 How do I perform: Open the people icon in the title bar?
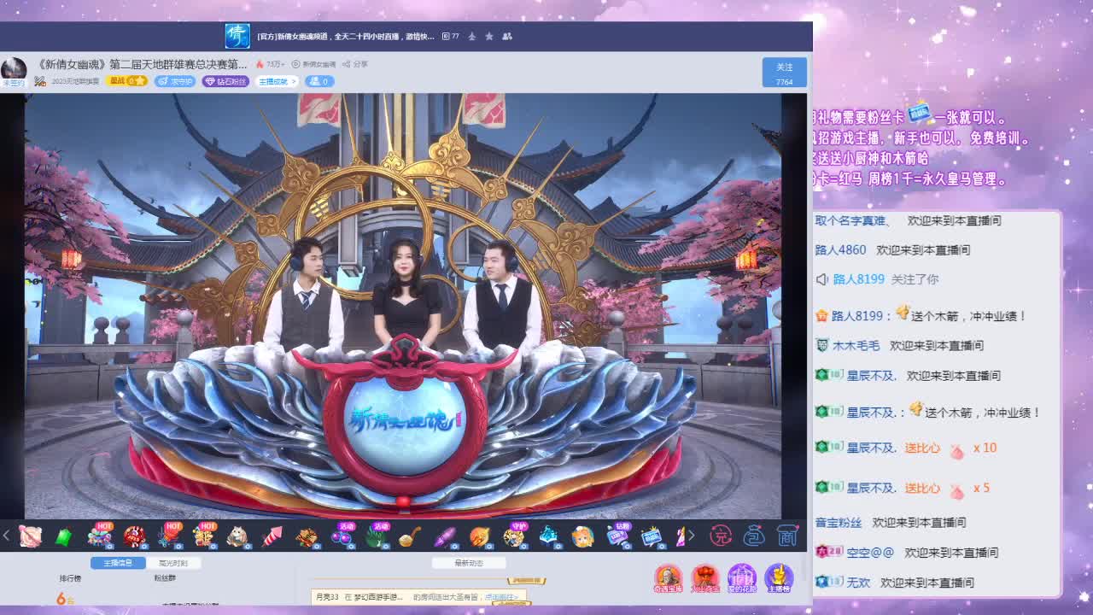coord(507,37)
